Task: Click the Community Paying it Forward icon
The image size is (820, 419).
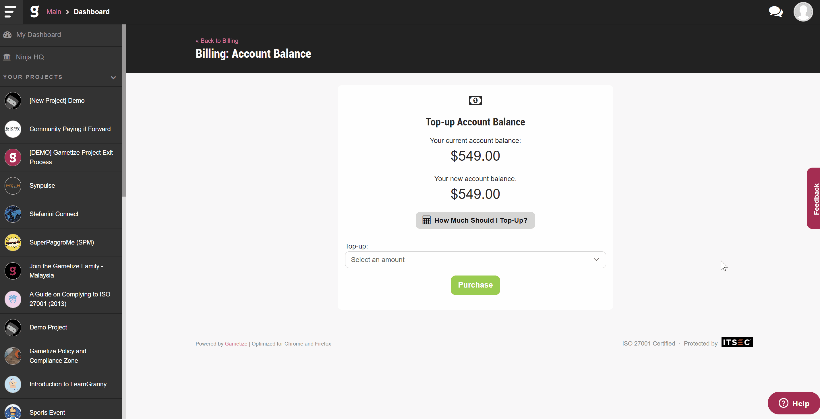Action: coord(13,129)
